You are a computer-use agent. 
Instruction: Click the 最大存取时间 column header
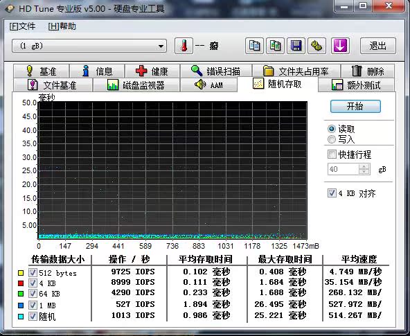(x=285, y=259)
